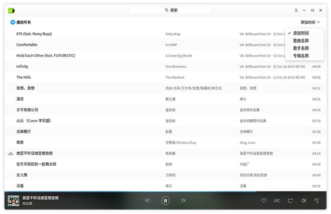Screen dimensions: 331x214
Task: Select the song 才华有限公司
Action: pos(27,110)
